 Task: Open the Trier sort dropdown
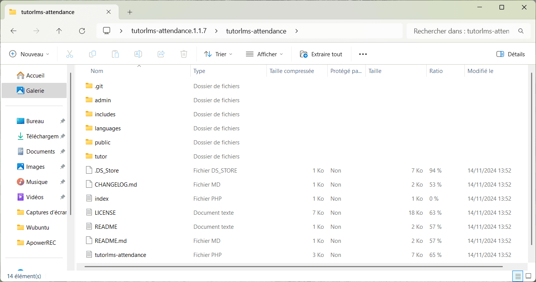coord(218,54)
